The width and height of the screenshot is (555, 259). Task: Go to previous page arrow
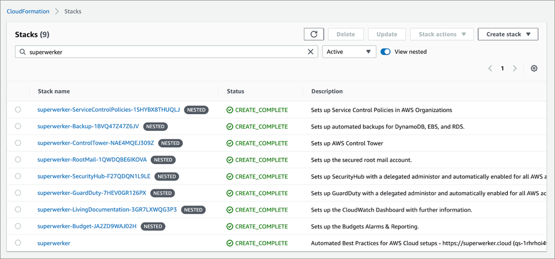[x=490, y=69]
